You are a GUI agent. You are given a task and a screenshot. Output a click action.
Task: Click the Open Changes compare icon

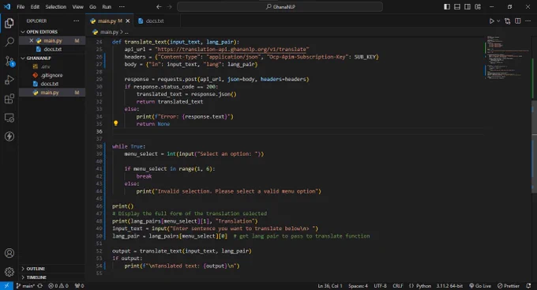508,21
